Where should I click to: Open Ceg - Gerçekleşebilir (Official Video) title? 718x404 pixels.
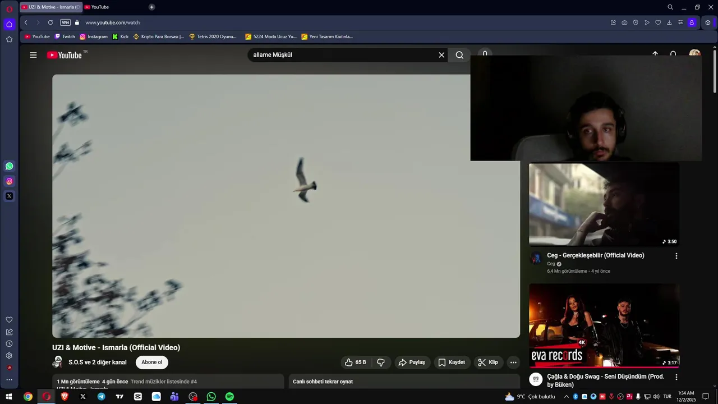[x=596, y=255]
